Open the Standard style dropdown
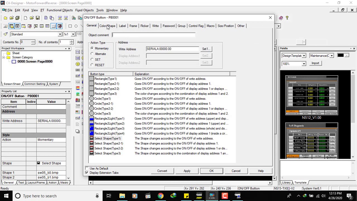 (x=60, y=34)
